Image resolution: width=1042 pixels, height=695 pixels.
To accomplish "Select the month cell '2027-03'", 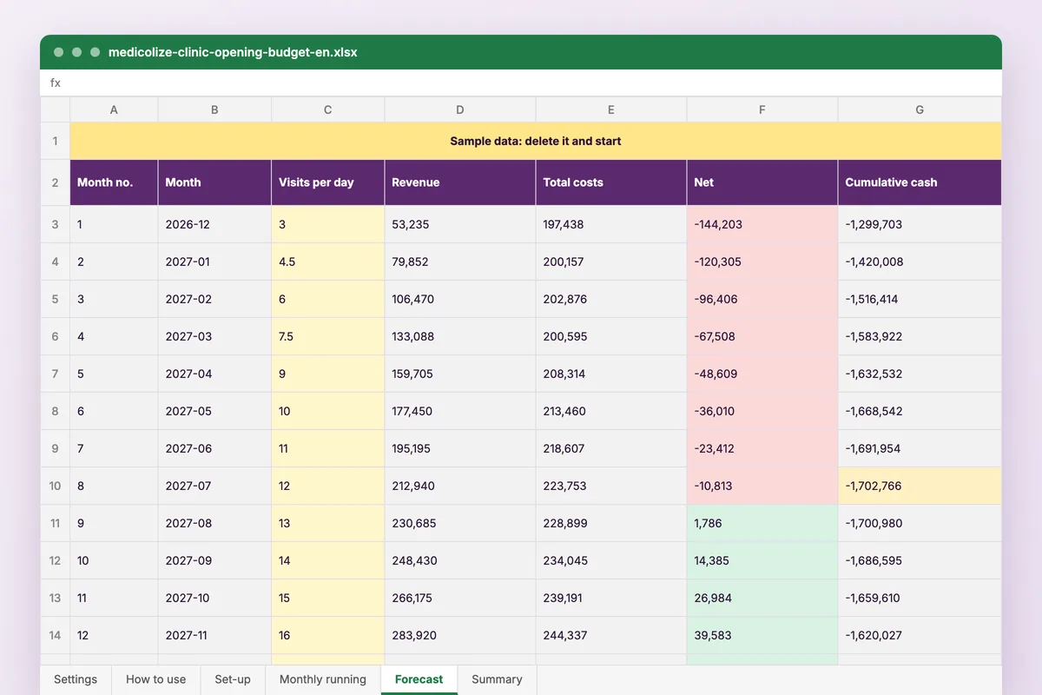I will (214, 336).
